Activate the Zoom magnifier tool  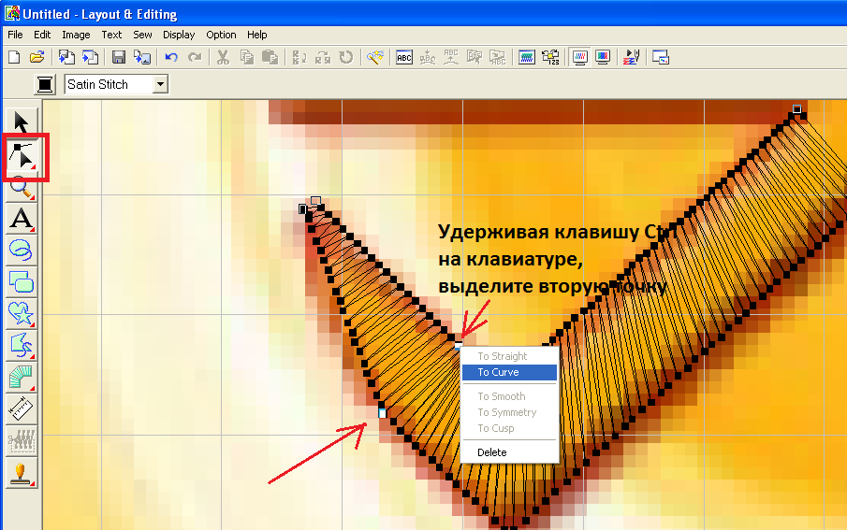[x=21, y=188]
